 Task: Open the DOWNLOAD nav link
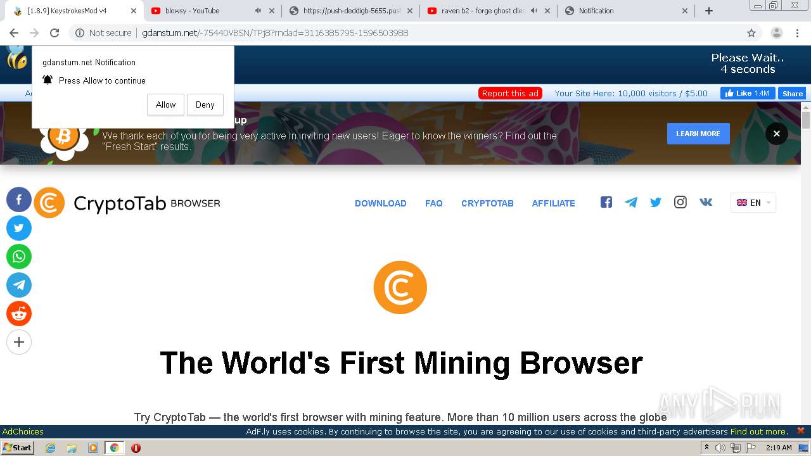pyautogui.click(x=381, y=203)
